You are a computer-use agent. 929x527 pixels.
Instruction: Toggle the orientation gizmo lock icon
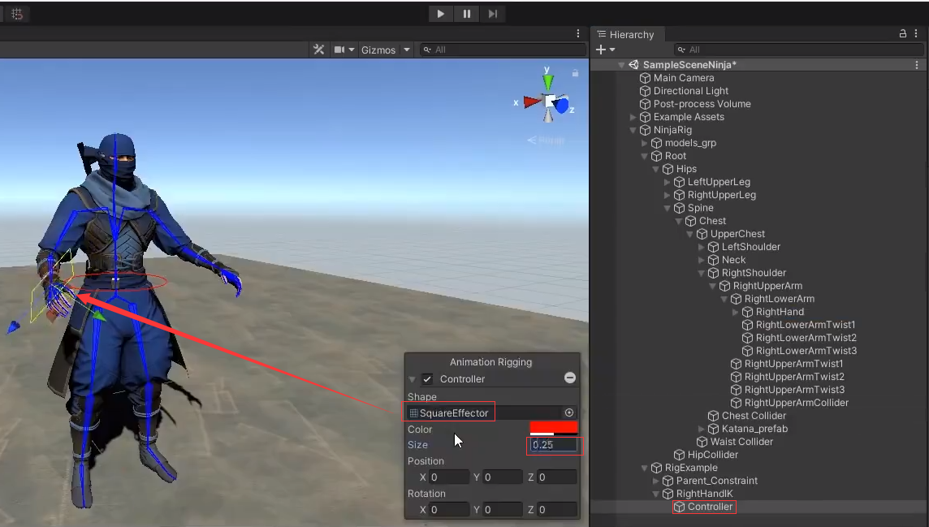tap(575, 73)
